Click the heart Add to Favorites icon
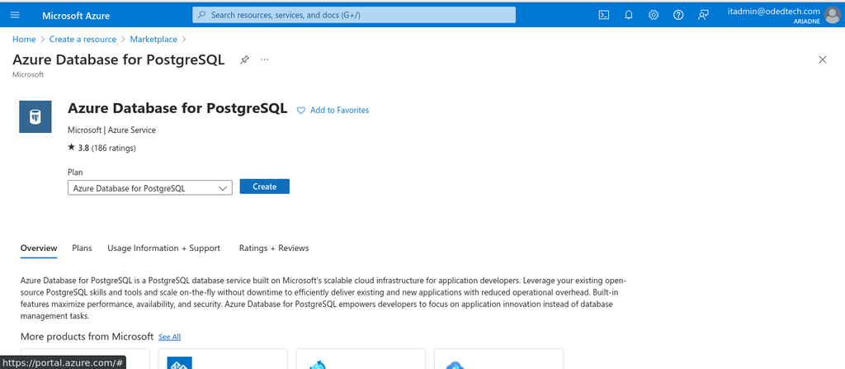Viewport: 845px width, 369px height. click(x=301, y=110)
